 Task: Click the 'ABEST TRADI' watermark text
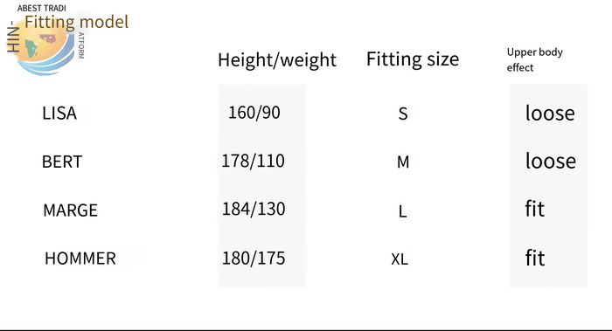42,8
